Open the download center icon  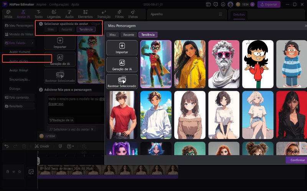pyautogui.click(x=223, y=4)
